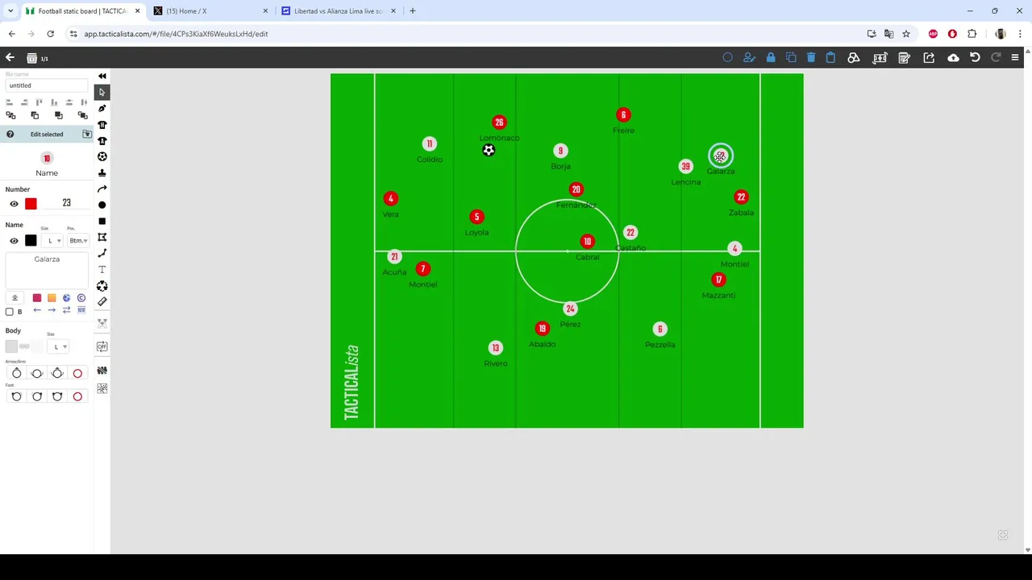Switch to Libertad vs Alianza Lima tab
This screenshot has width=1032, height=580.
coord(339,11)
